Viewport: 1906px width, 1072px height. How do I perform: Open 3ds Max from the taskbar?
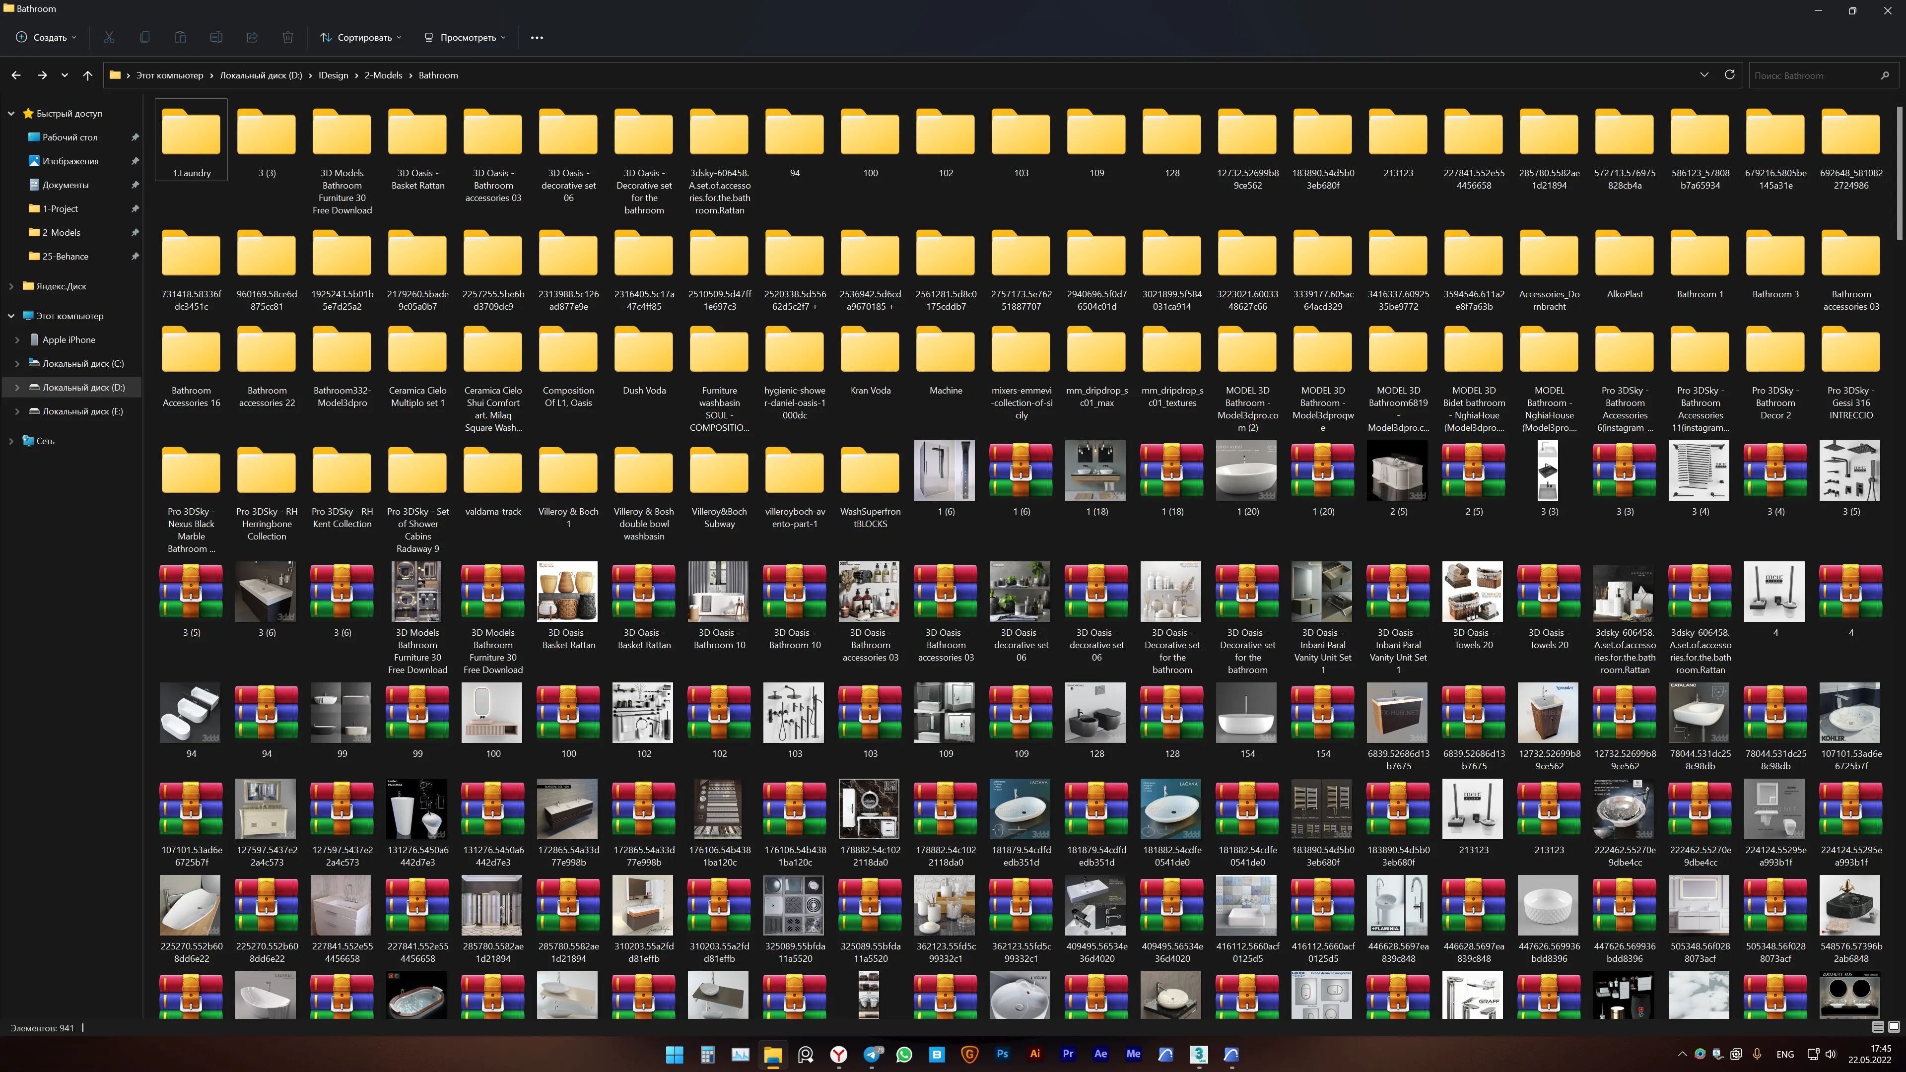pos(1199,1054)
